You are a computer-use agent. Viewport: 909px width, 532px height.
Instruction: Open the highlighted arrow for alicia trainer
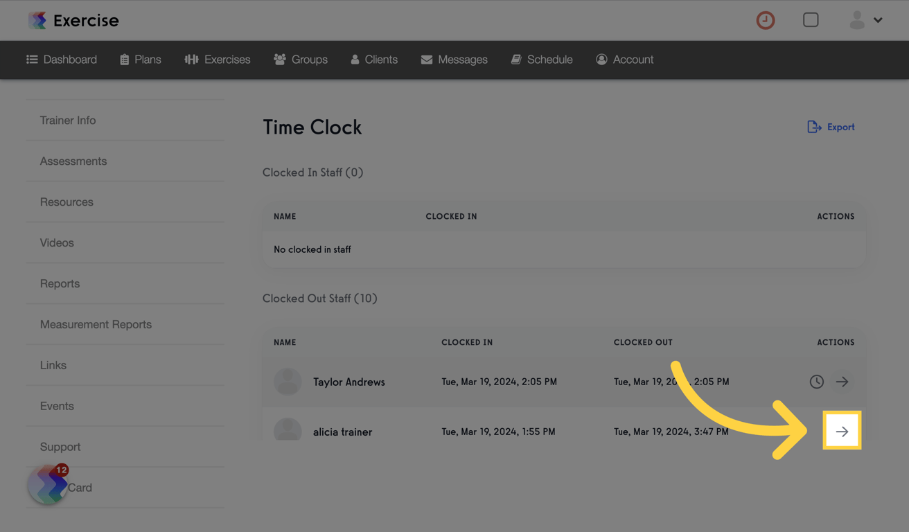pos(842,430)
